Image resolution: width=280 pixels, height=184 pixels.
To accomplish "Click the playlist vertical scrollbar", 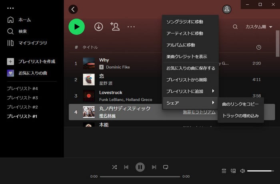I will click(278, 44).
